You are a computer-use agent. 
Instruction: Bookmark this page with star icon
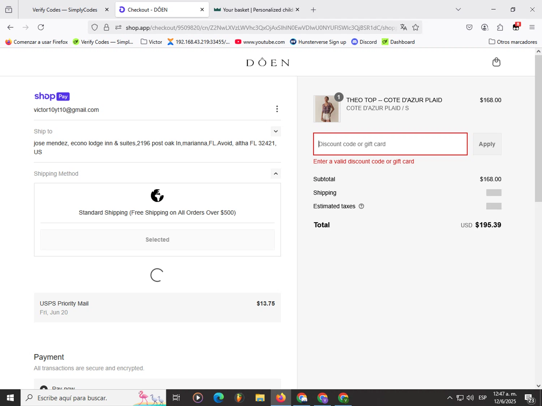(416, 27)
